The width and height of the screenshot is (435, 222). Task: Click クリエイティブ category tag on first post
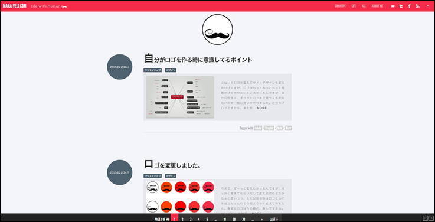click(x=153, y=70)
